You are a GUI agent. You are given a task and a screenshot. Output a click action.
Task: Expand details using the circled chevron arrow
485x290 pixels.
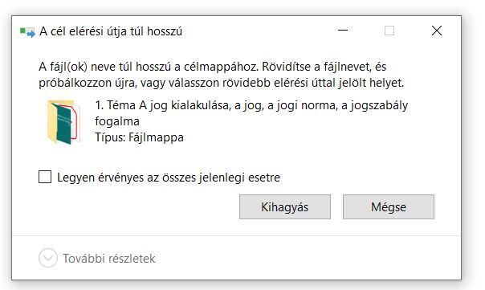coord(48,258)
